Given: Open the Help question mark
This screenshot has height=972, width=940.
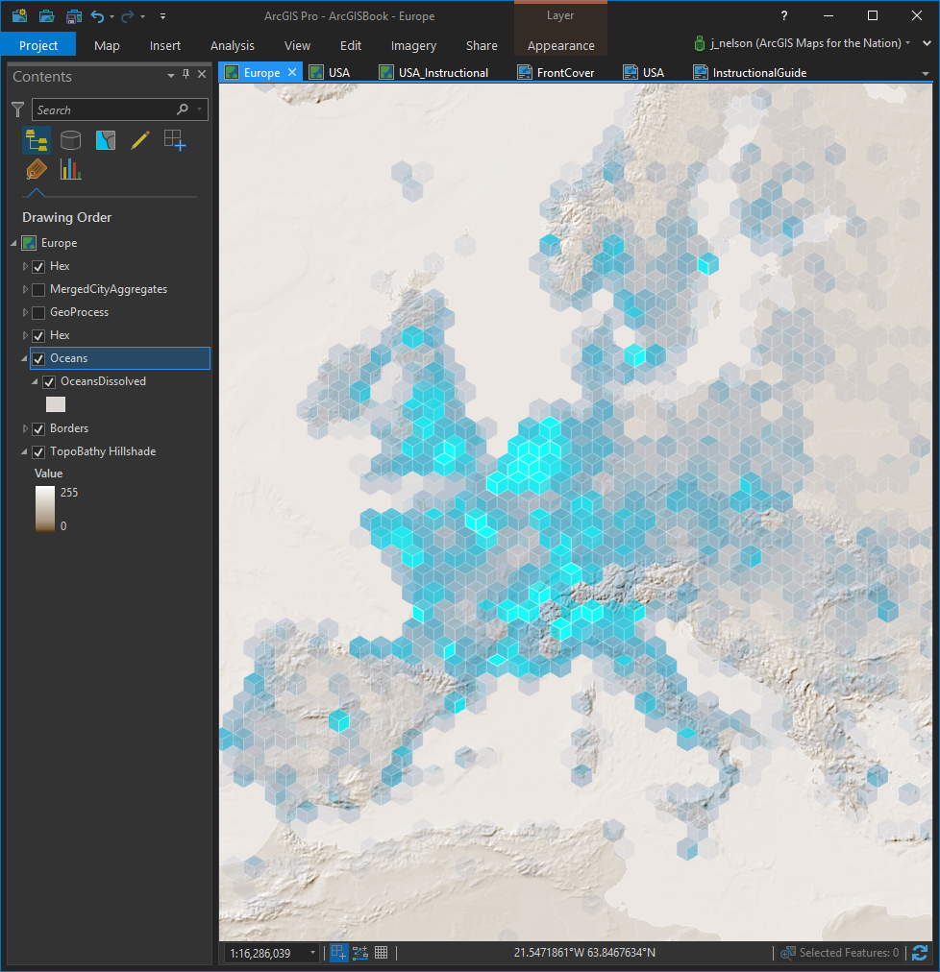Looking at the screenshot, I should pos(784,15).
